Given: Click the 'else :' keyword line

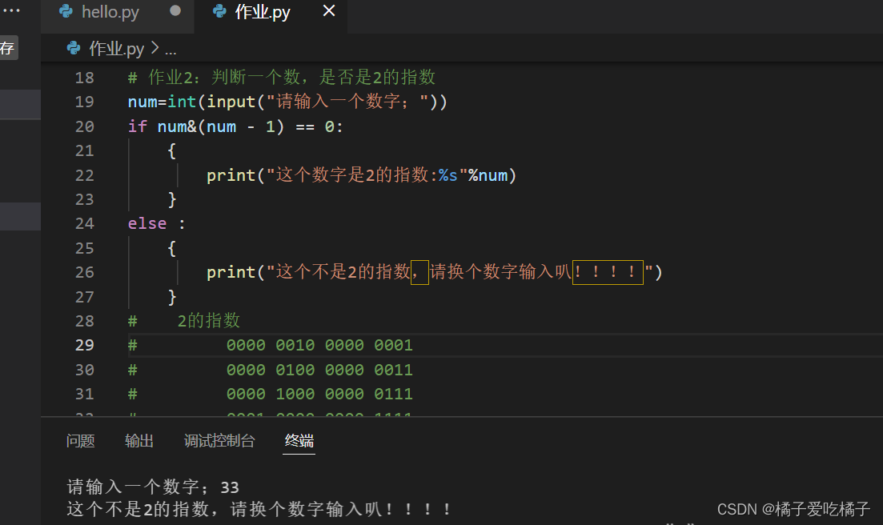Looking at the screenshot, I should click(156, 224).
